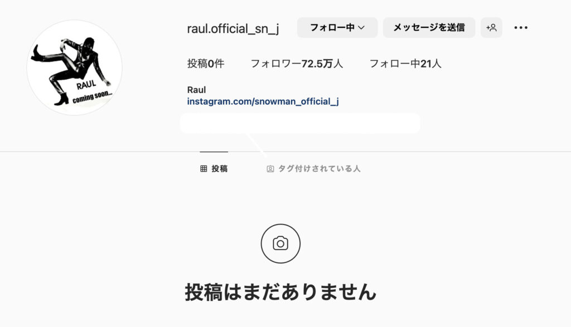Screen dimensions: 571x327
Task: Switch to the 投稿 tab
Action: pos(214,168)
